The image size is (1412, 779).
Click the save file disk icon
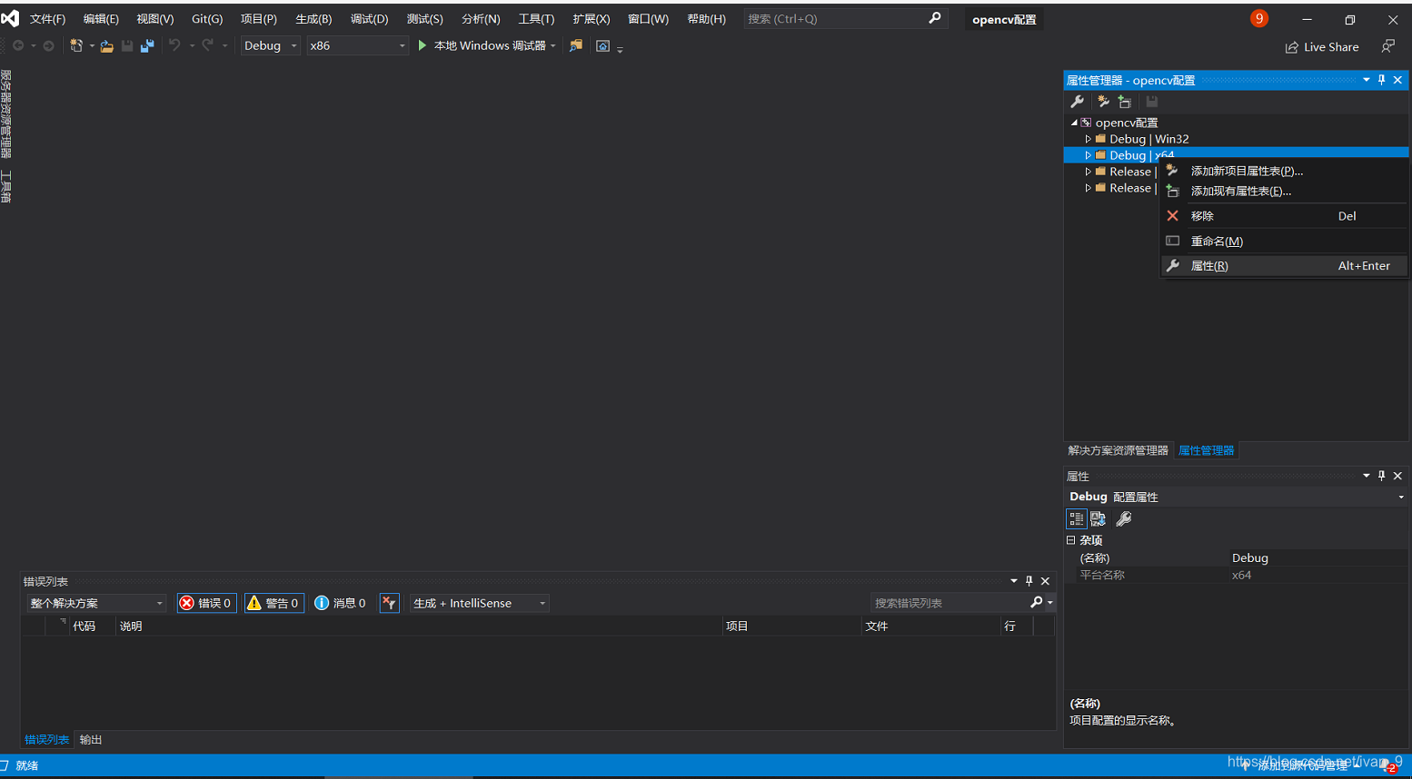click(x=127, y=45)
